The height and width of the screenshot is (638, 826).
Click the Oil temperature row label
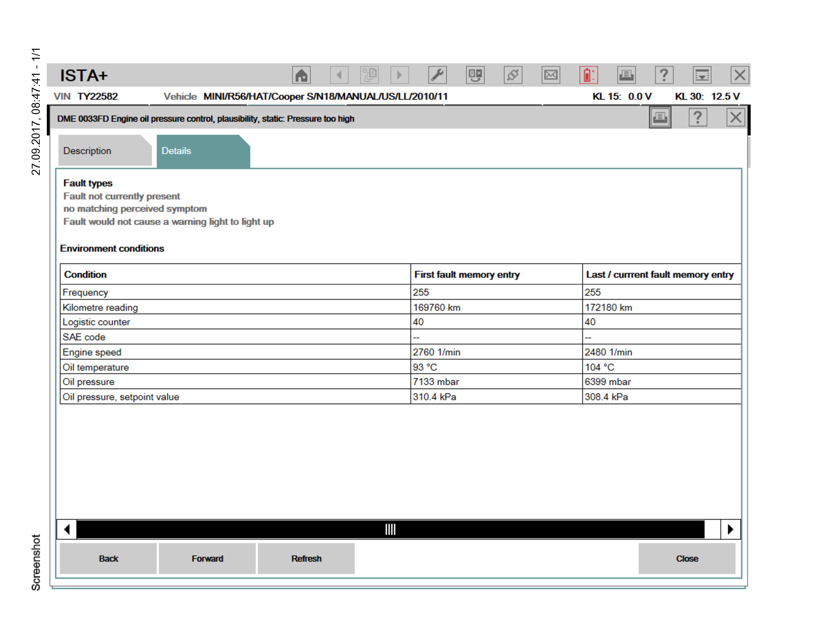96,367
